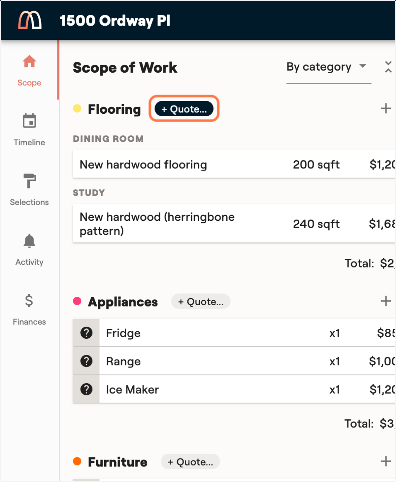Click the Appliances + Quote button
Viewport: 396px width, 482px height.
tap(201, 301)
